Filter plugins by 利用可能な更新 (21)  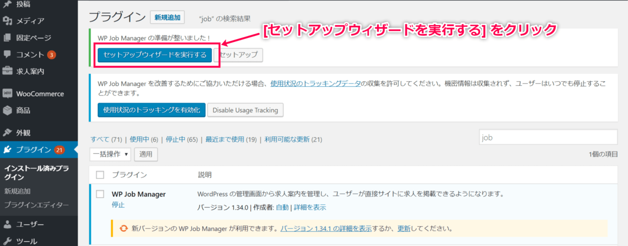[x=293, y=139]
